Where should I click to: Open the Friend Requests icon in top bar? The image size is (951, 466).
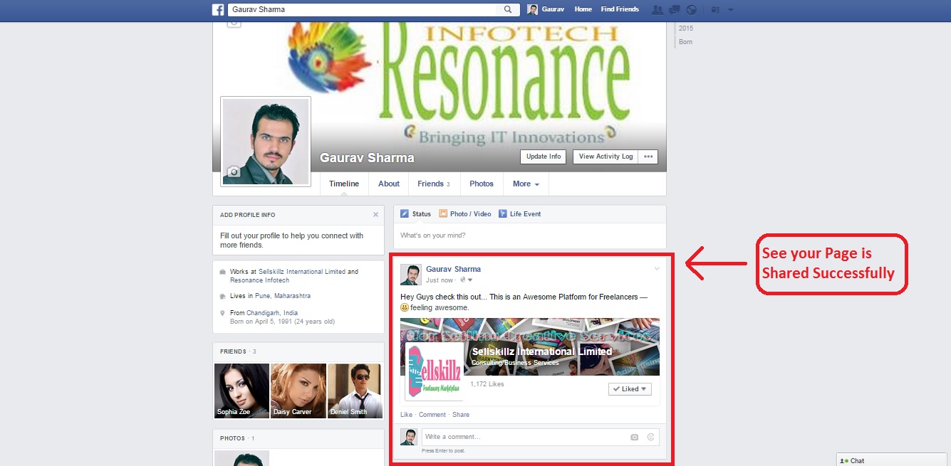(657, 10)
